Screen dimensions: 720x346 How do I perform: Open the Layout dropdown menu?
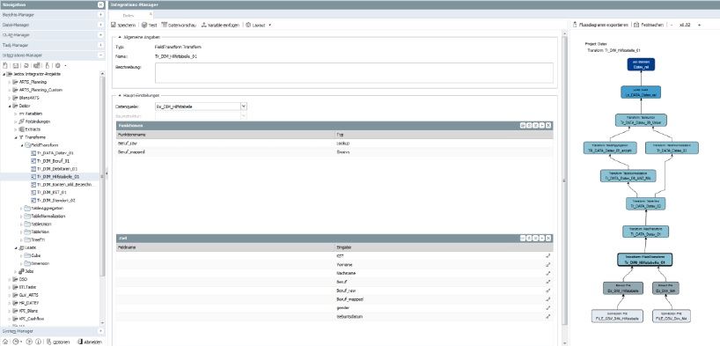[x=258, y=25]
